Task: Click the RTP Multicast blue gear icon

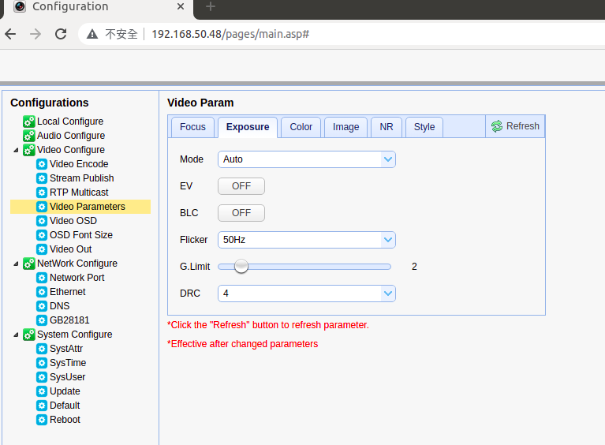Action: click(x=42, y=193)
